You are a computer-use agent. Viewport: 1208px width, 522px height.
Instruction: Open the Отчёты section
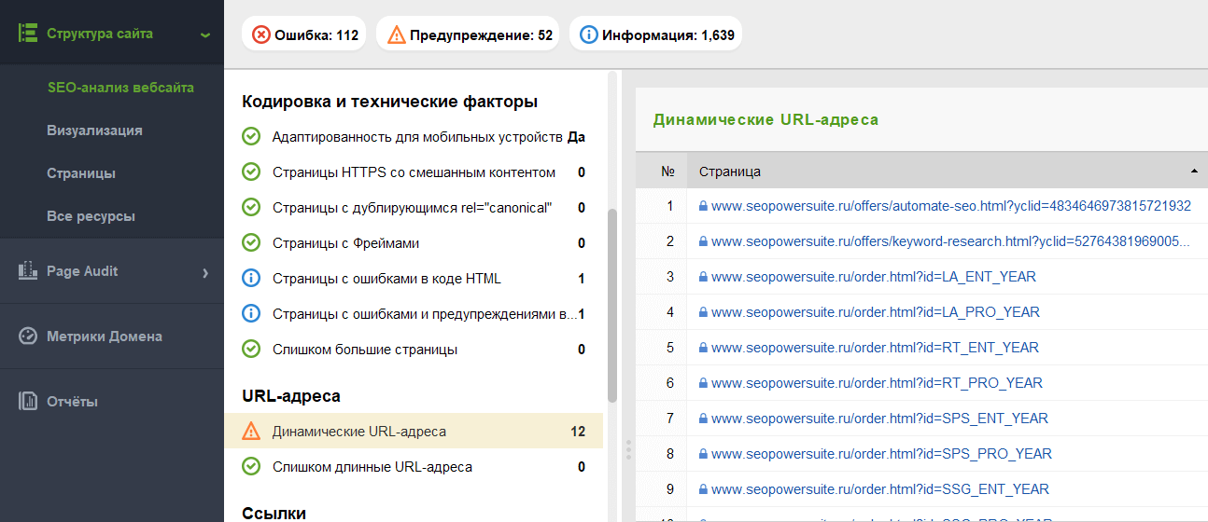click(72, 402)
